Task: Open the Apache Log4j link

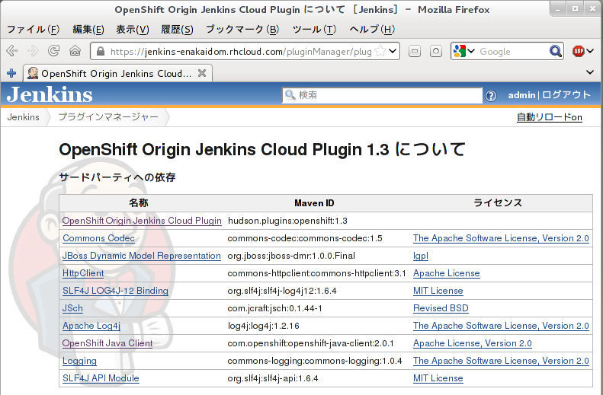Action: 91,326
